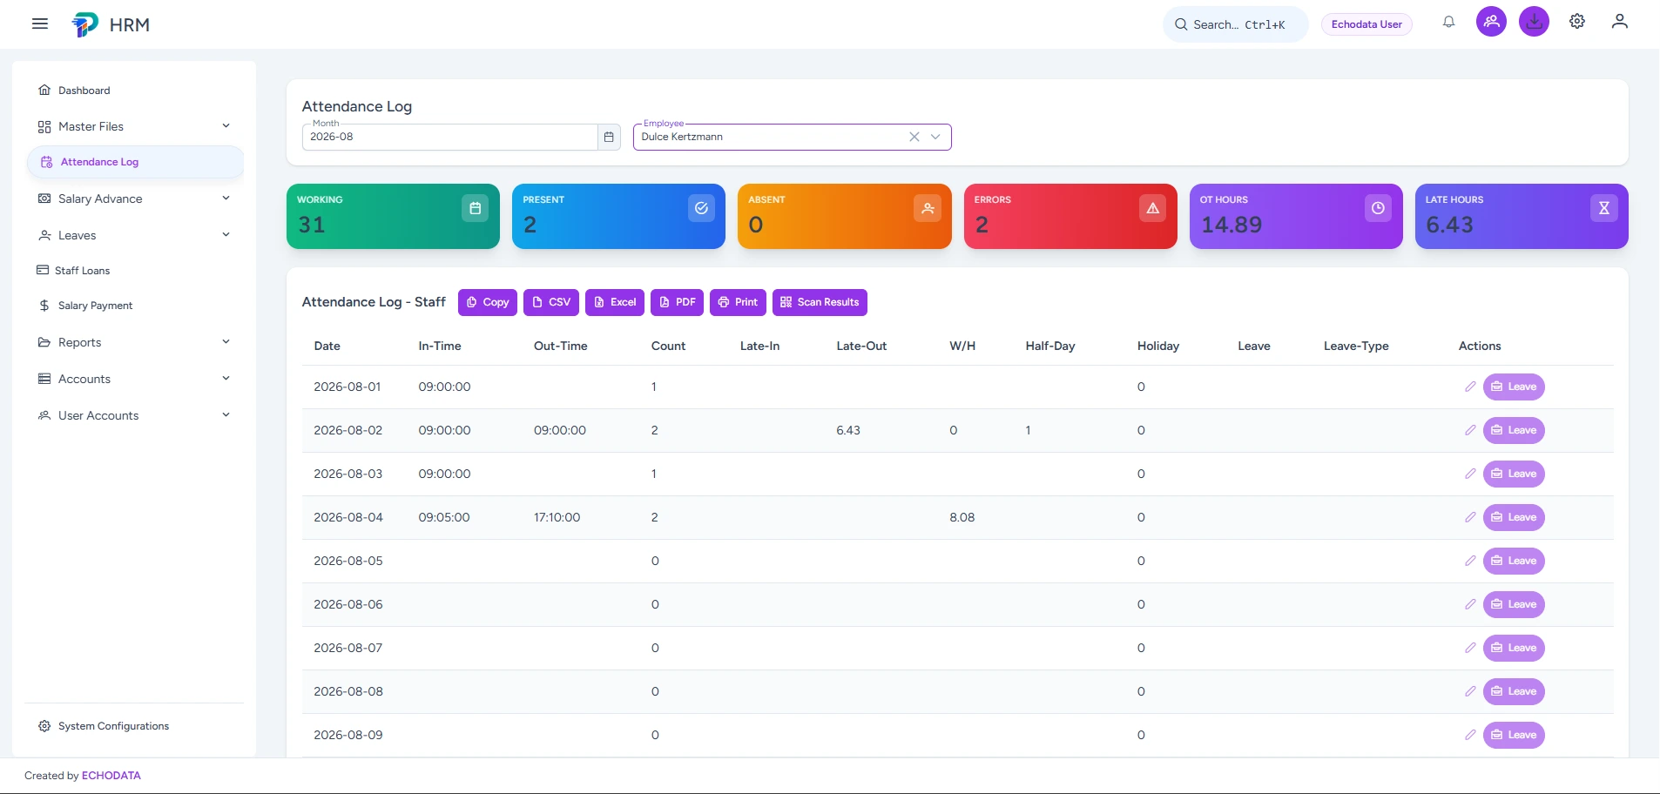Click the notifications bell icon
The width and height of the screenshot is (1660, 794).
(x=1448, y=23)
